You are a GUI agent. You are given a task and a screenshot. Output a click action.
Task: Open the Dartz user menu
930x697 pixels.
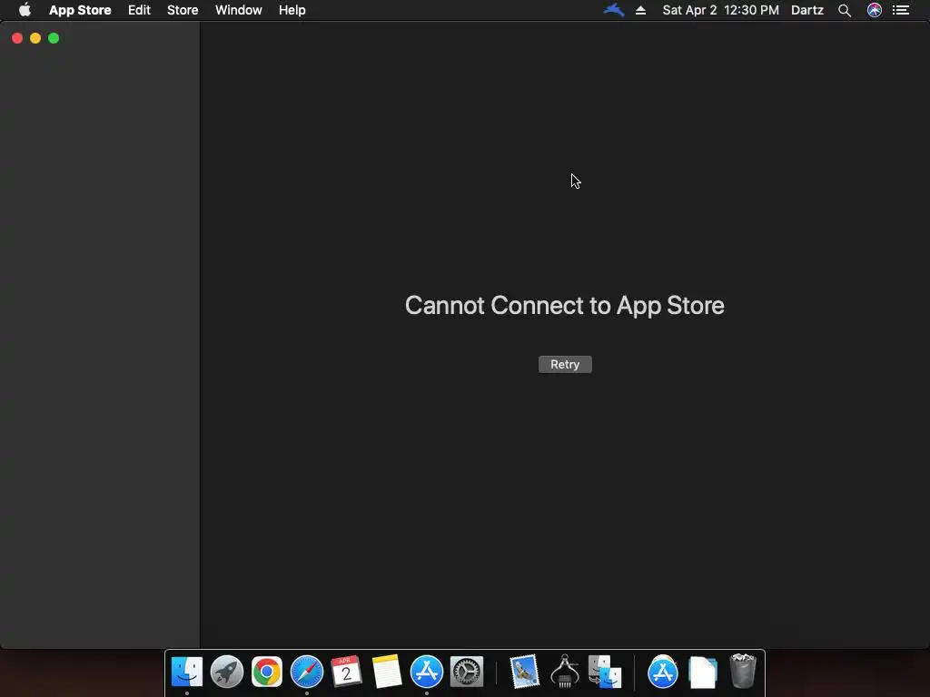tap(807, 10)
